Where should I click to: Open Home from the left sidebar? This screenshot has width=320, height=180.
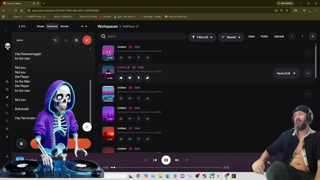(7, 81)
